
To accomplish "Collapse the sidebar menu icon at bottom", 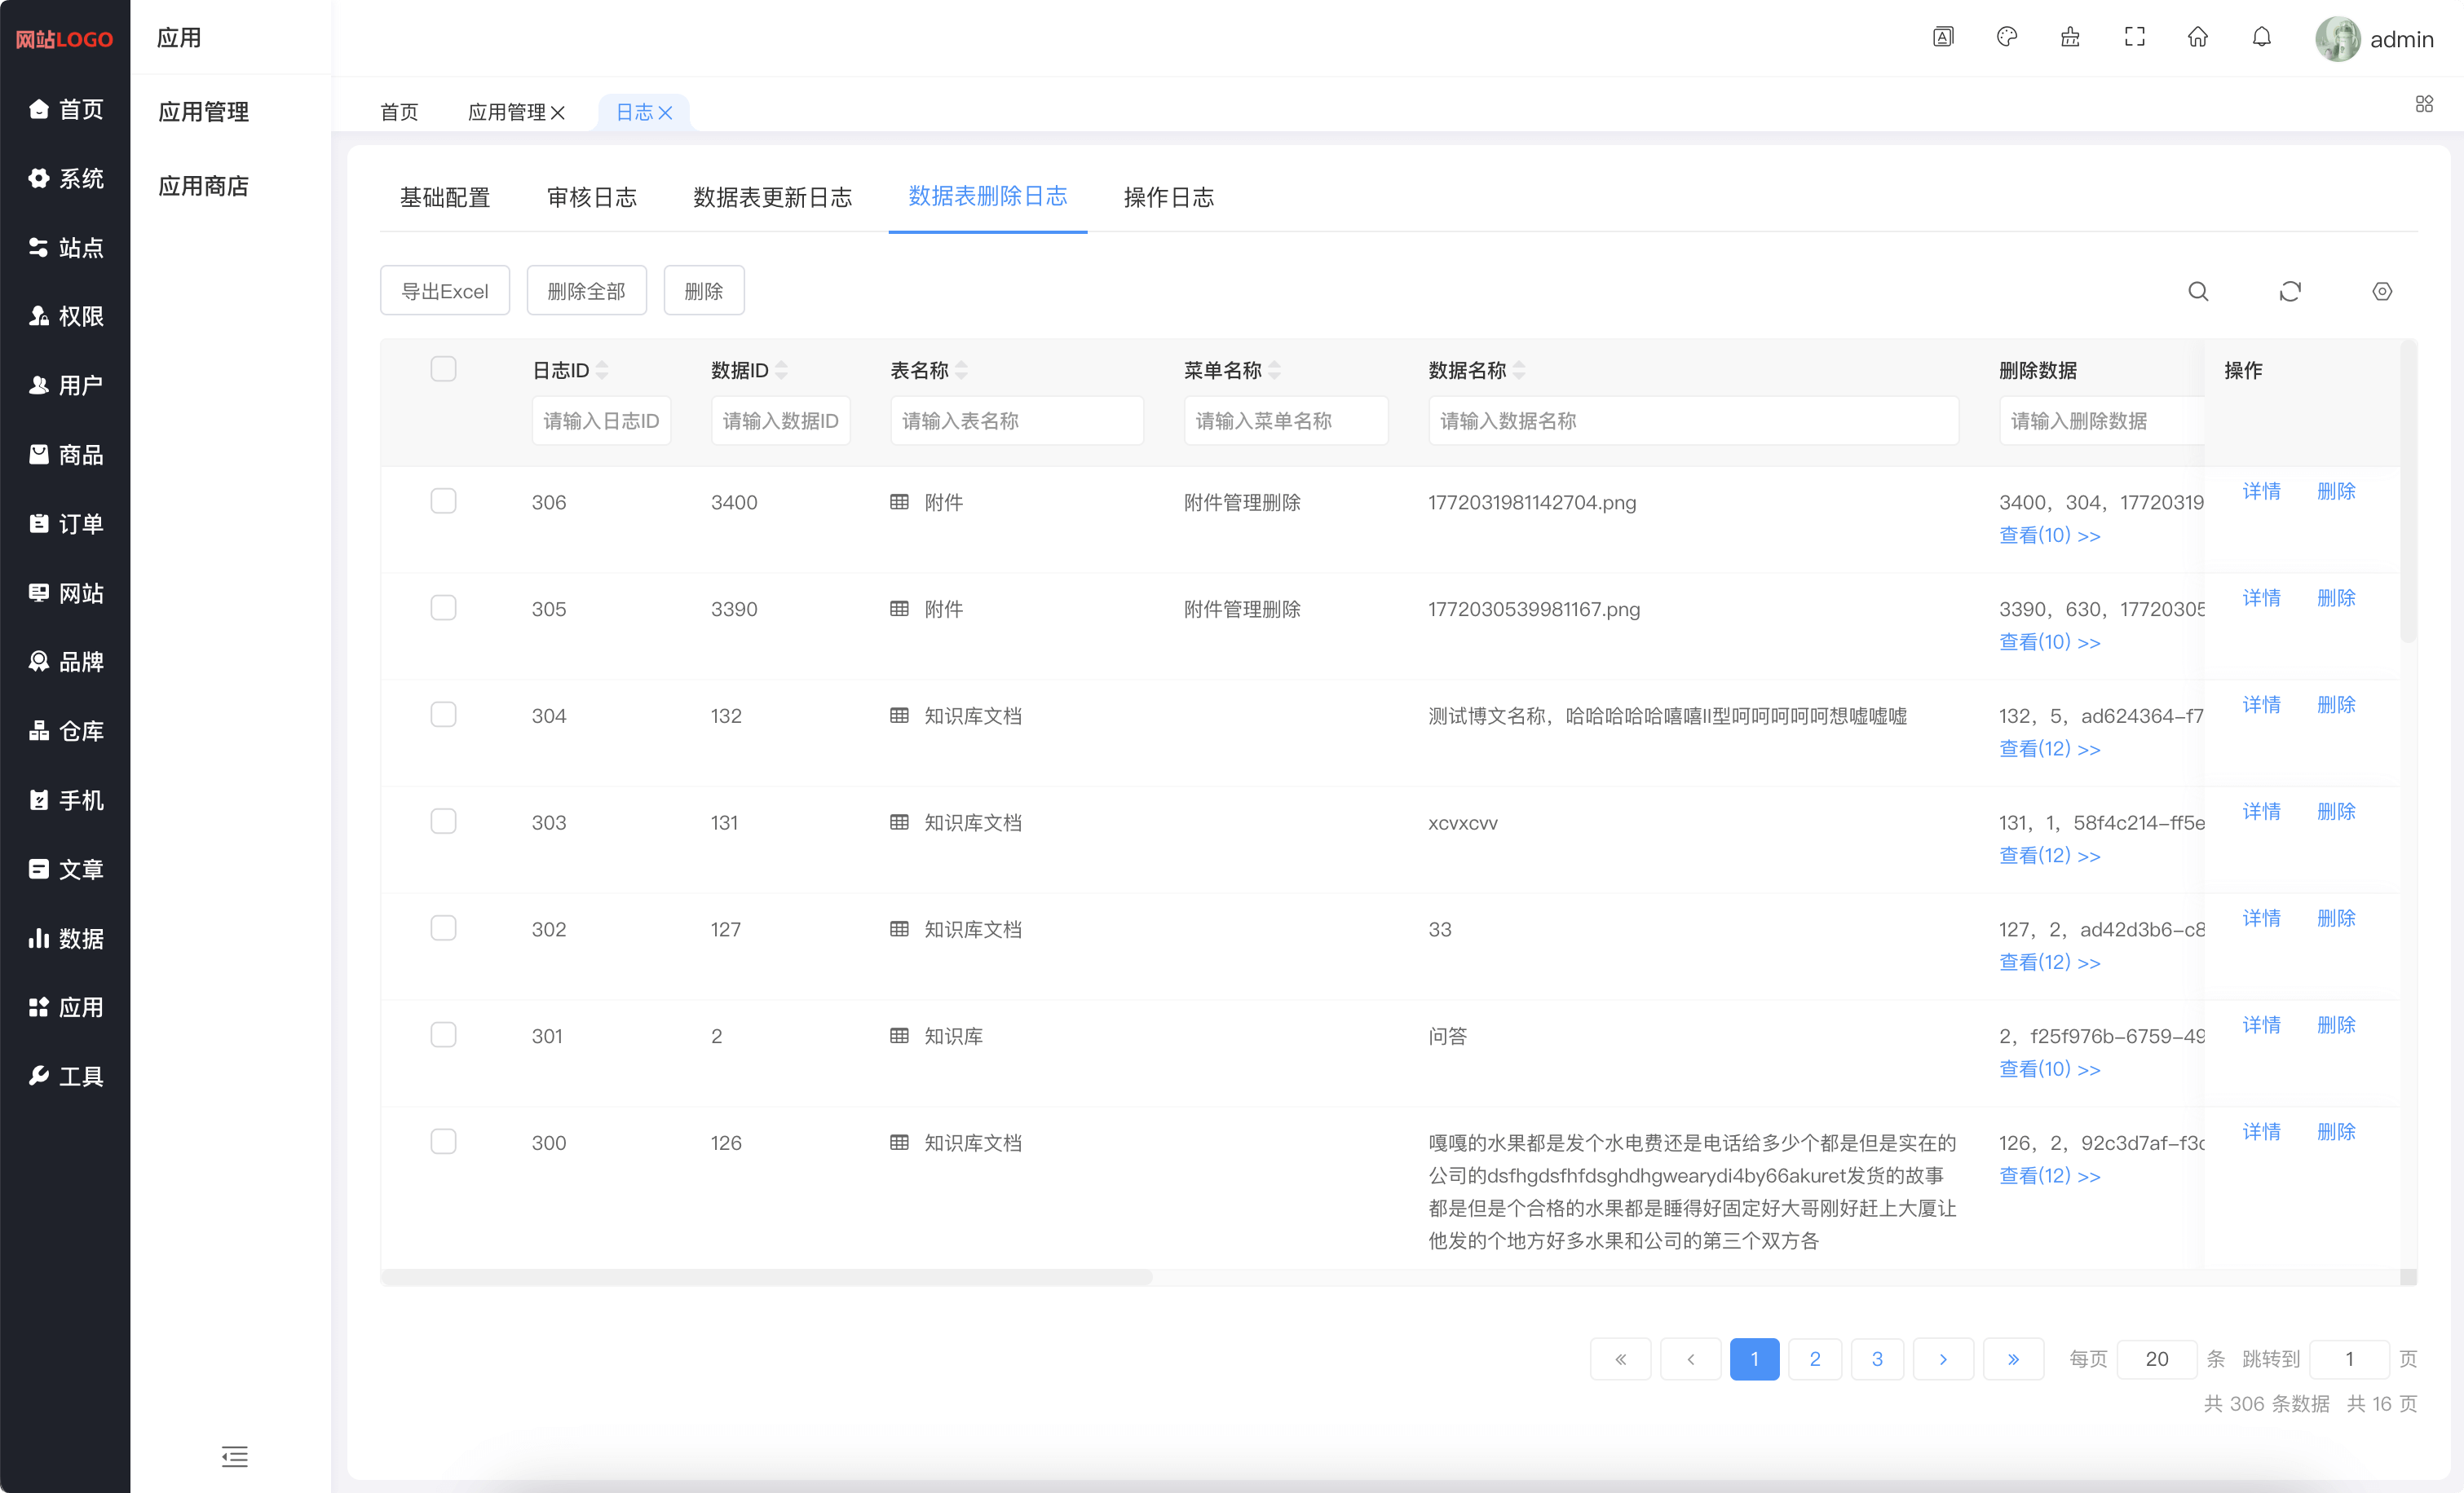I will click(234, 1456).
